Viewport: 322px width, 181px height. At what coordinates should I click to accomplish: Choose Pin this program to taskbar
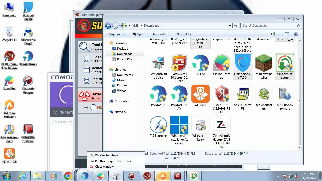(116, 161)
